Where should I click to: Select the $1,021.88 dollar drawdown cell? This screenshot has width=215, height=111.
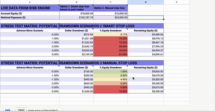pyautogui.click(x=76, y=39)
